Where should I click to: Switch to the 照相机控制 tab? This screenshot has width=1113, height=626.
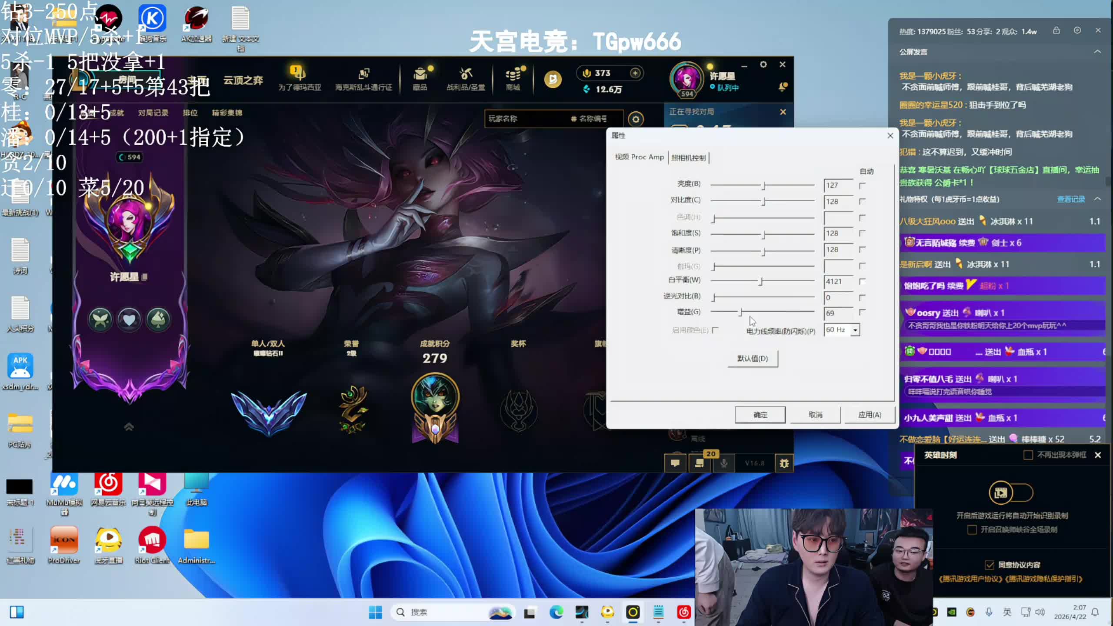point(689,158)
